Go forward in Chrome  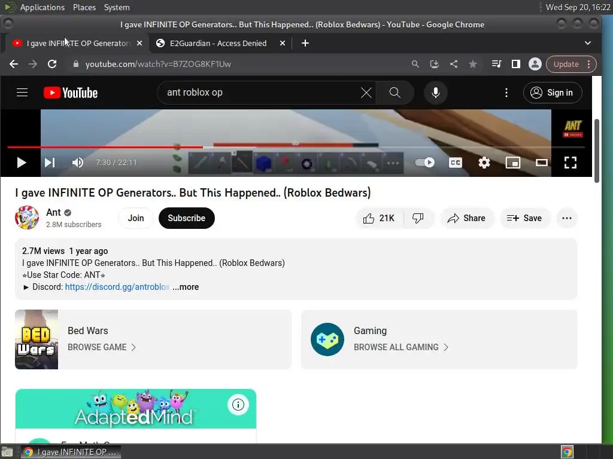[x=33, y=64]
